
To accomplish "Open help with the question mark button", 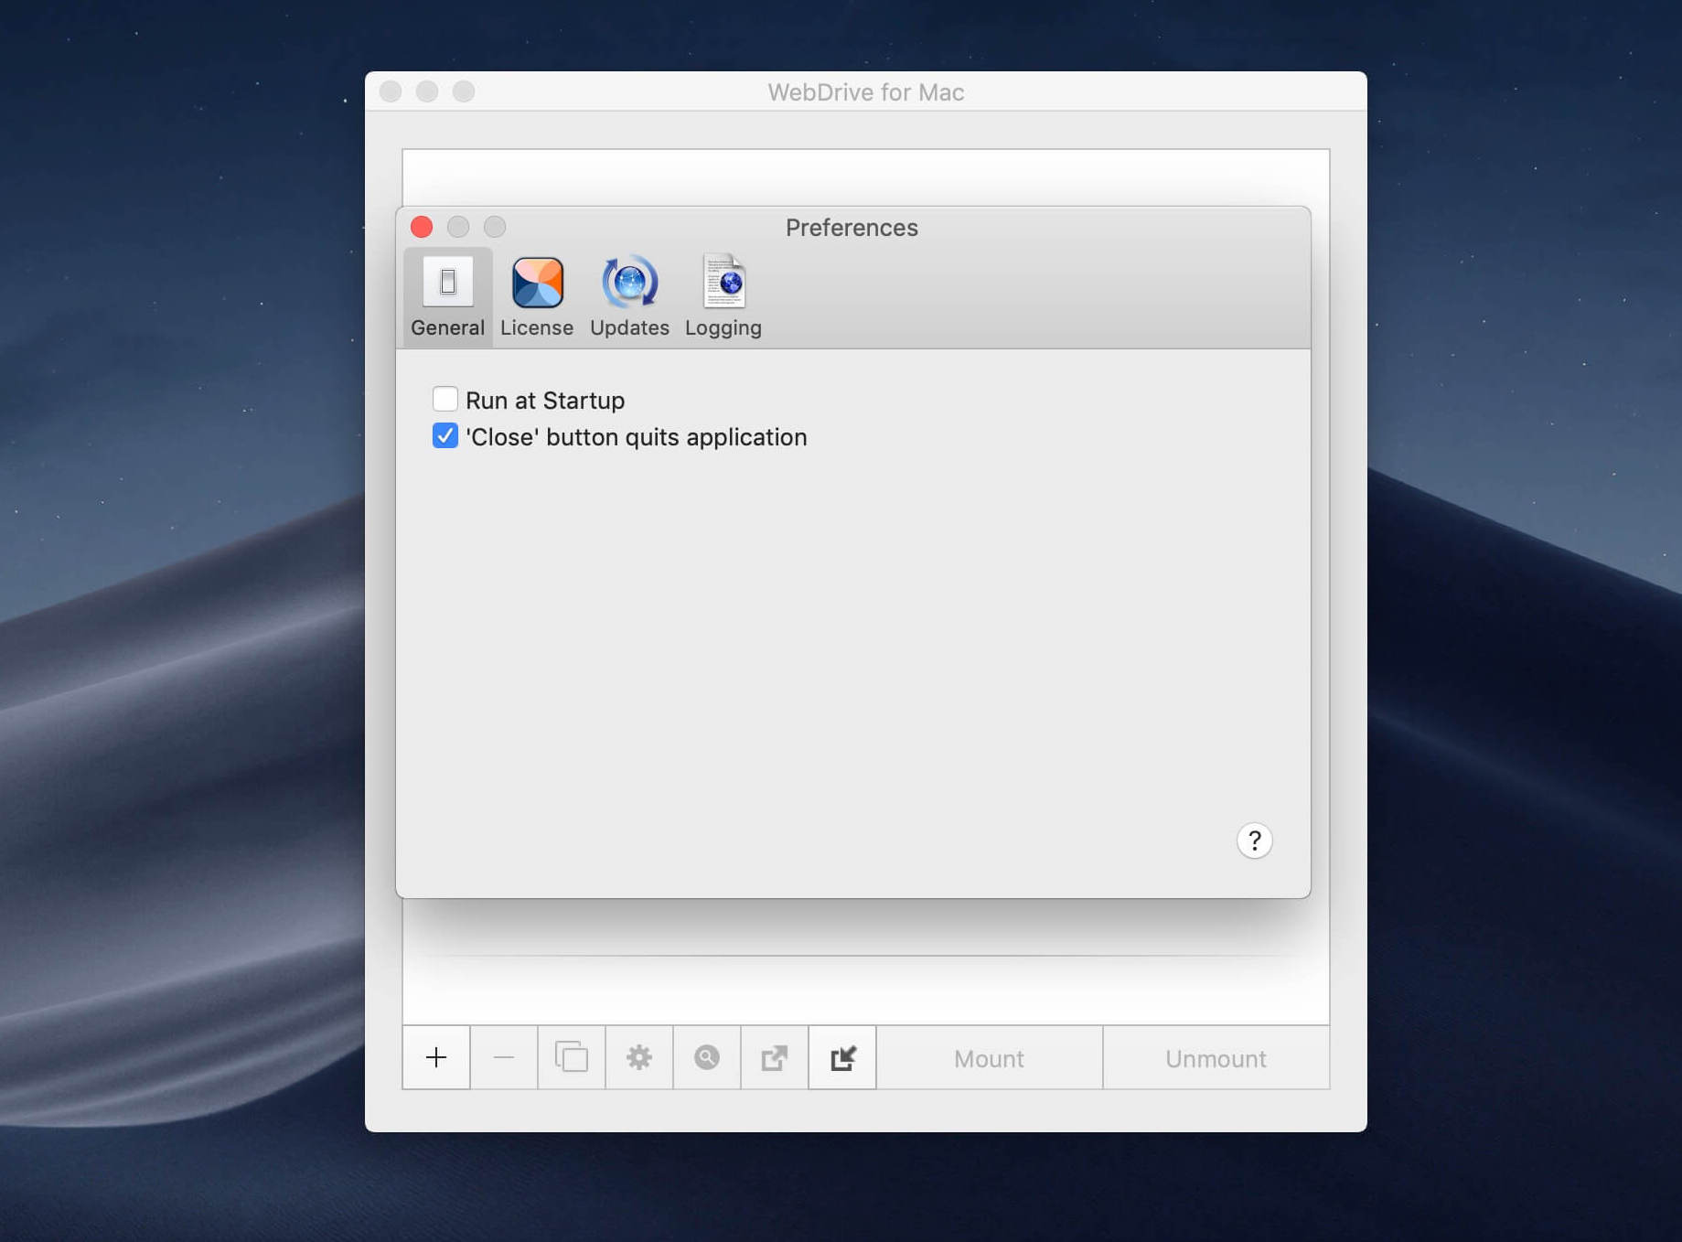I will pos(1254,840).
